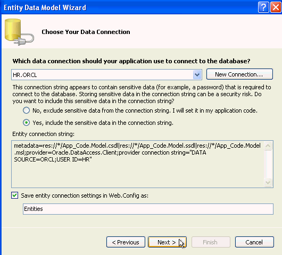
Task: Cancel the wizard
Action: tap(254, 242)
